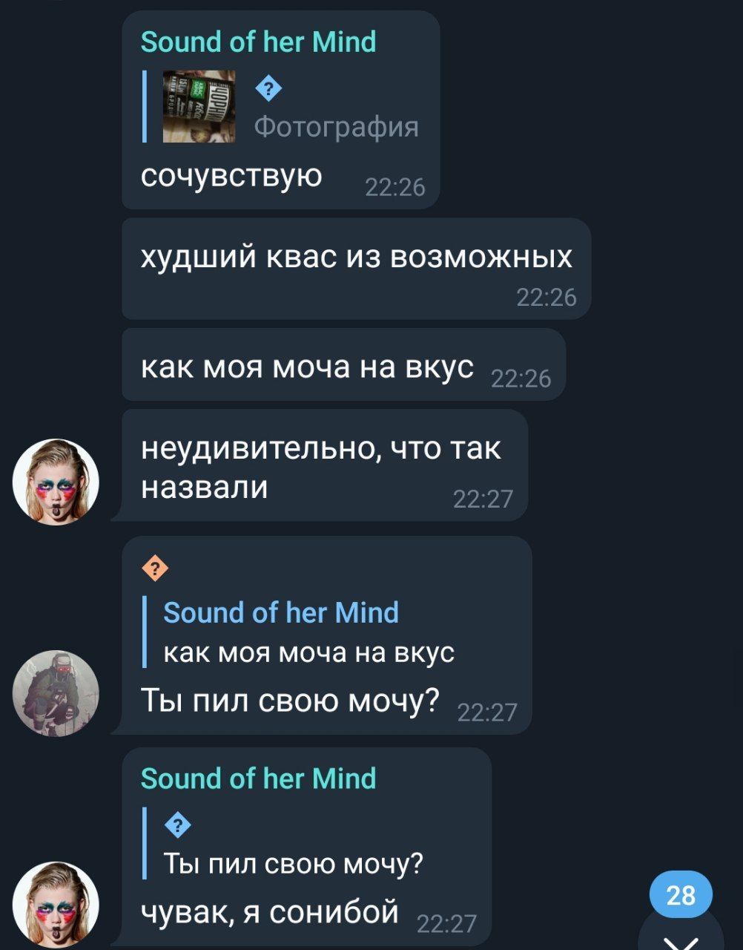Select message 'худший квас из возможных'
743x950 pixels.
(x=356, y=269)
